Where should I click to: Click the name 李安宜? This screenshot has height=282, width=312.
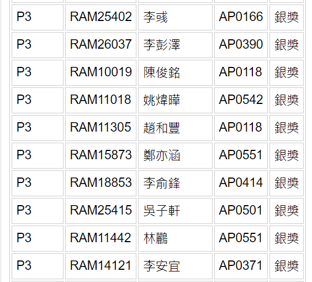tap(162, 266)
